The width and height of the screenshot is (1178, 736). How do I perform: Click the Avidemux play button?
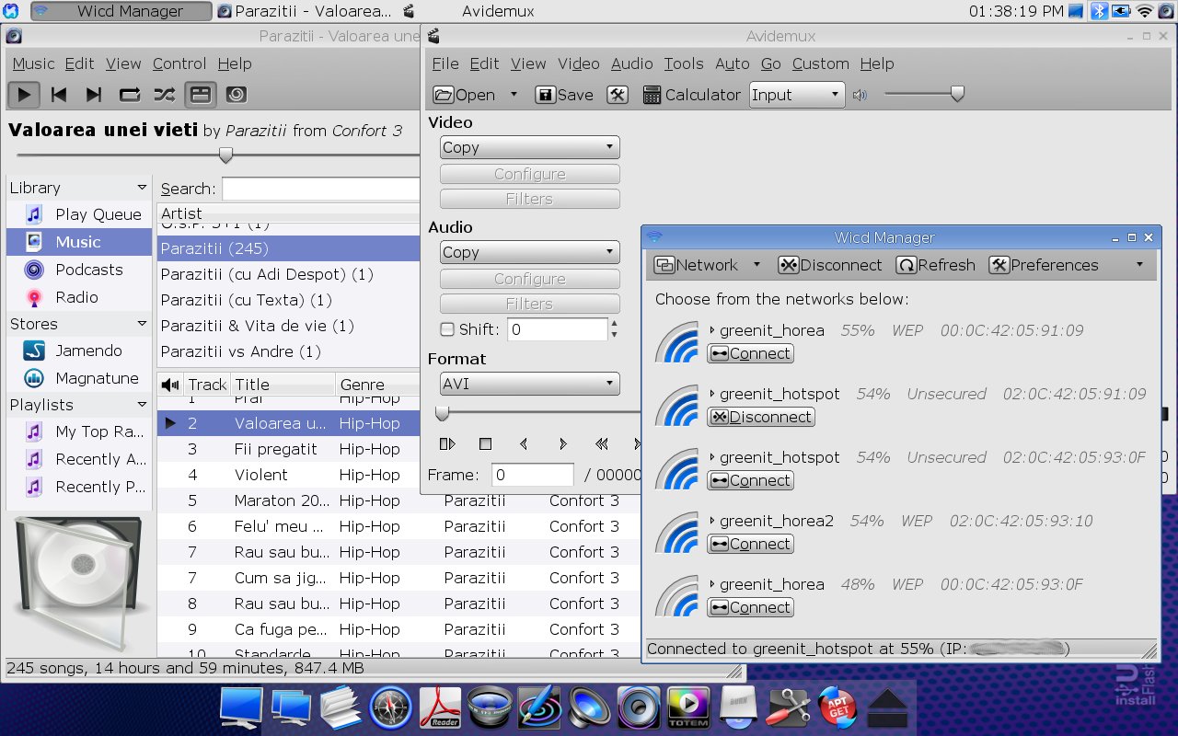tap(447, 444)
